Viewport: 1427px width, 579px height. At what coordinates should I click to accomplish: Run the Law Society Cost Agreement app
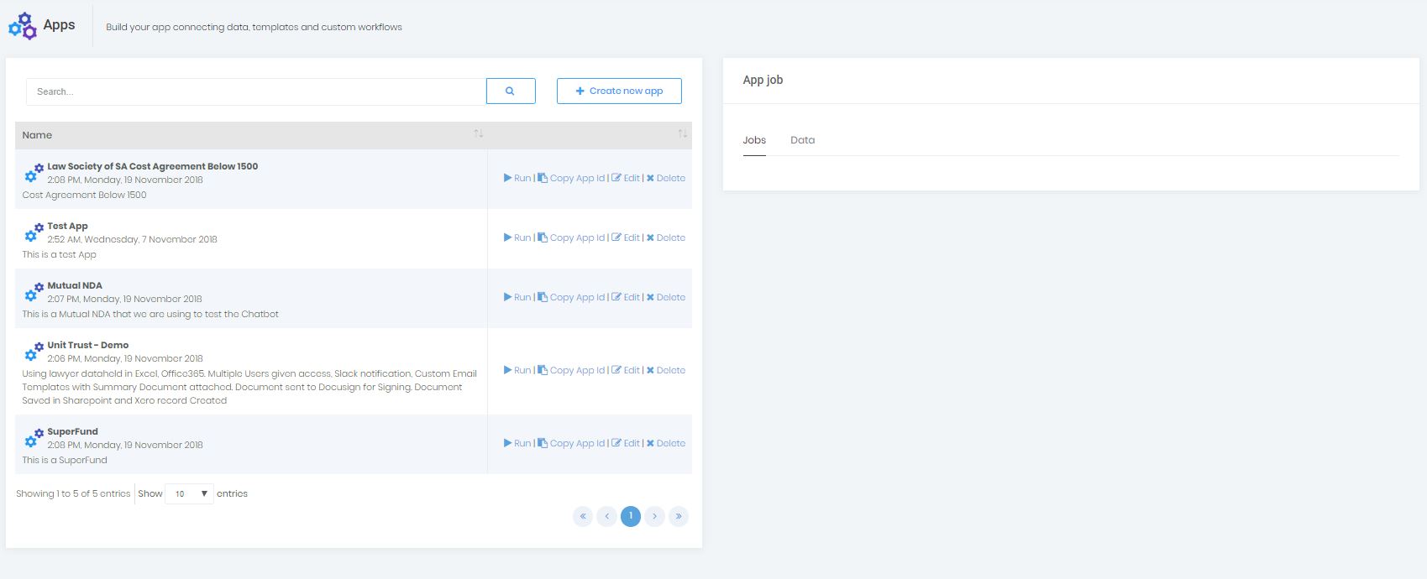point(517,178)
